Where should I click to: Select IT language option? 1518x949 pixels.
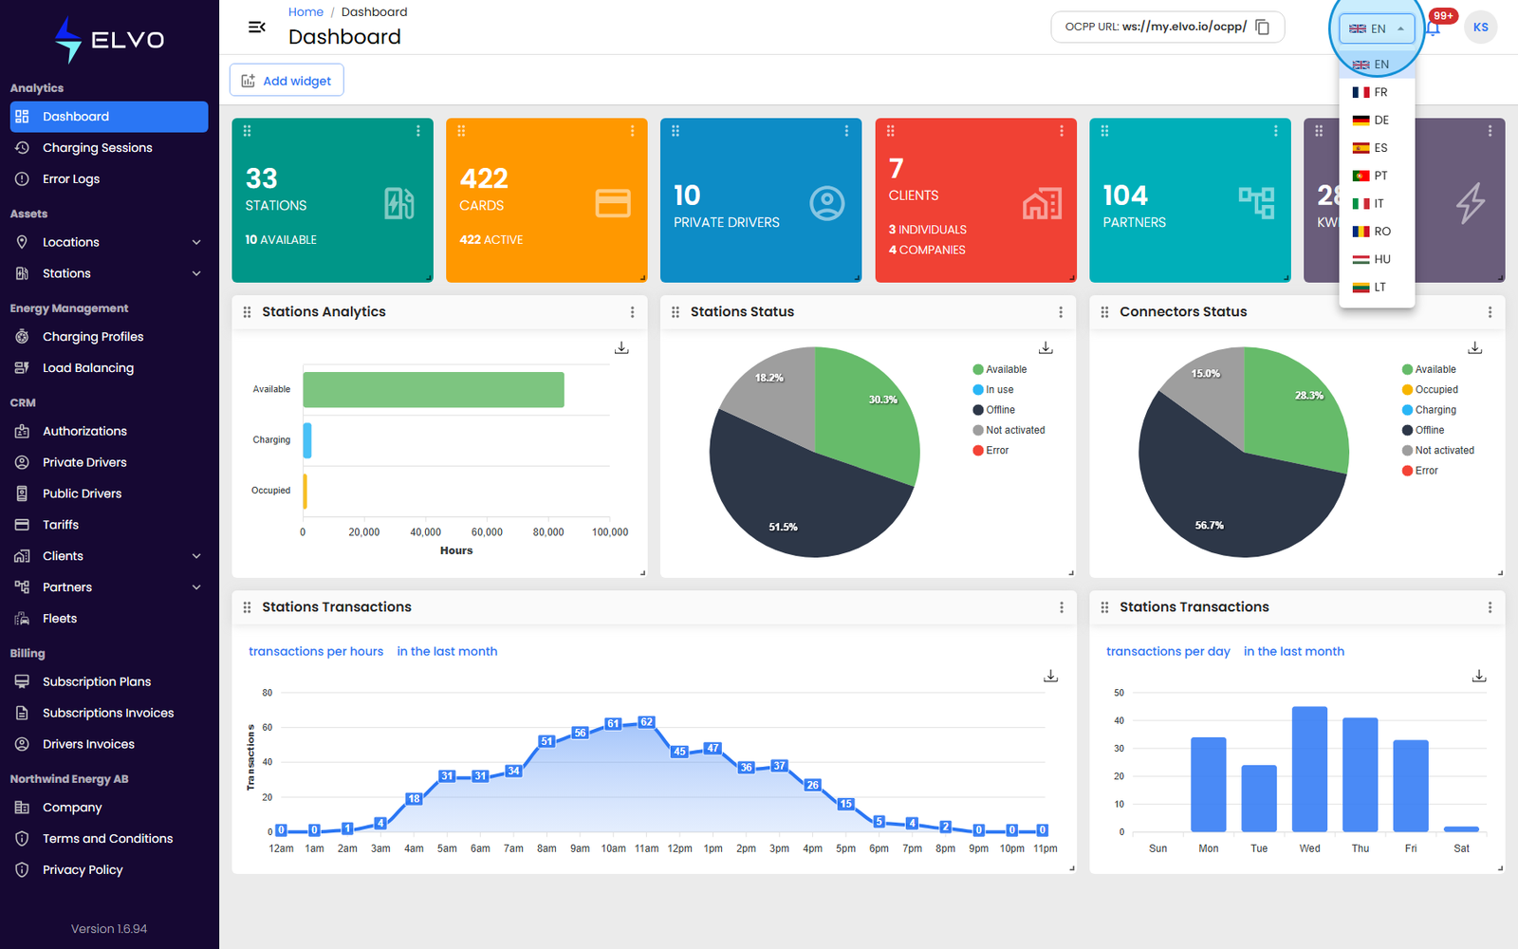(1377, 203)
